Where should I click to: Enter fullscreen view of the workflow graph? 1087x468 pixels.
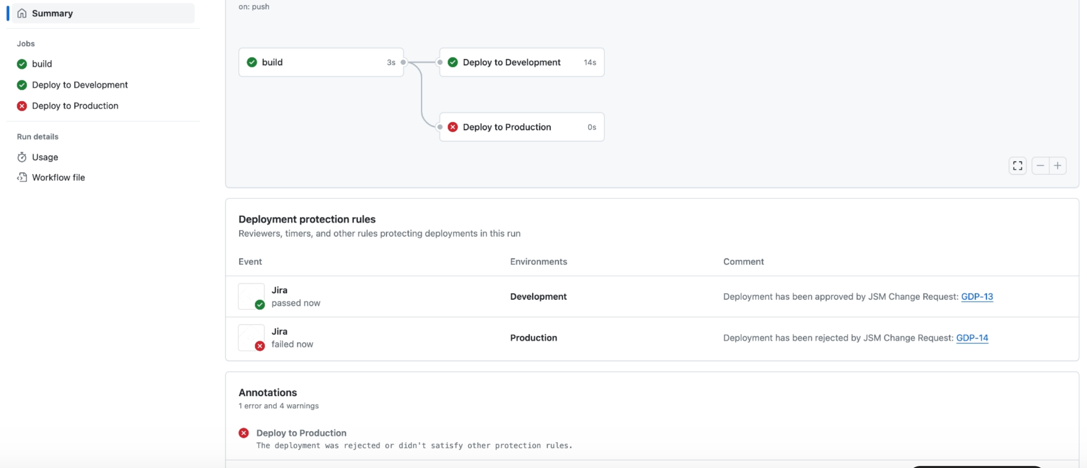click(x=1017, y=165)
